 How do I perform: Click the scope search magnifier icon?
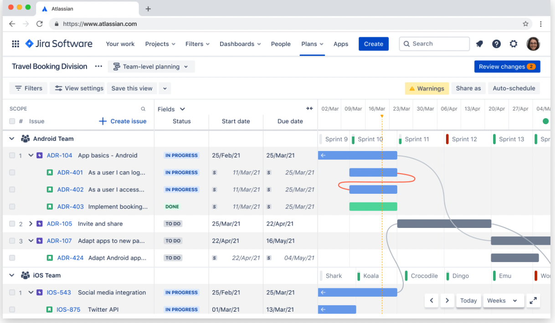pyautogui.click(x=143, y=109)
